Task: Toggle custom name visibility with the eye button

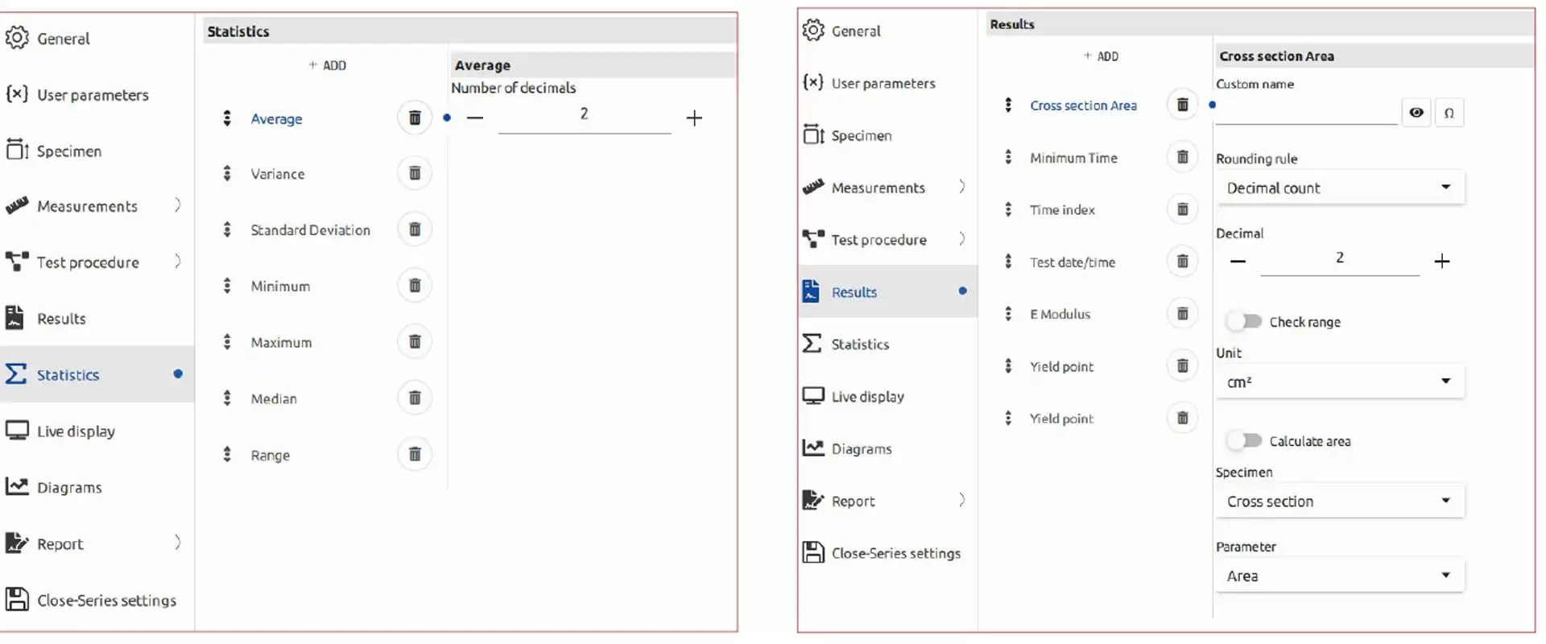Action: point(1416,113)
